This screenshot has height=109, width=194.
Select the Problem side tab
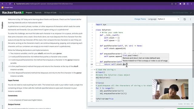point(2,25)
